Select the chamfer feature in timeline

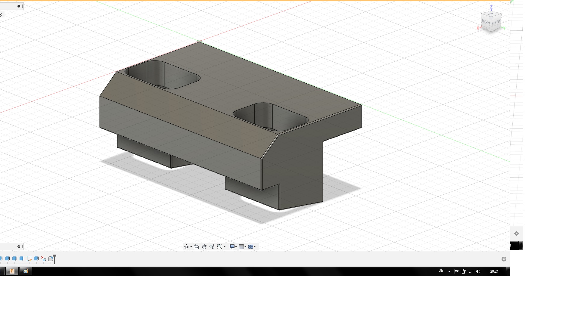click(x=51, y=259)
